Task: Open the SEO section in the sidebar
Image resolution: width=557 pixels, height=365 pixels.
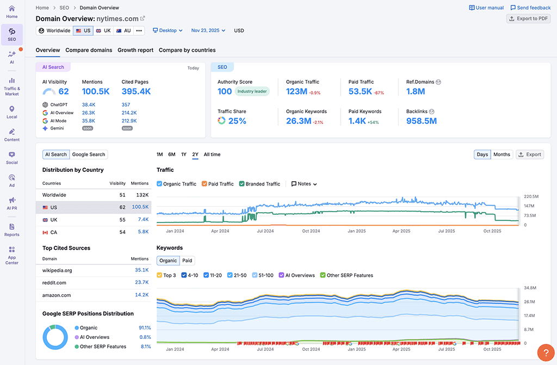Action: [12, 34]
